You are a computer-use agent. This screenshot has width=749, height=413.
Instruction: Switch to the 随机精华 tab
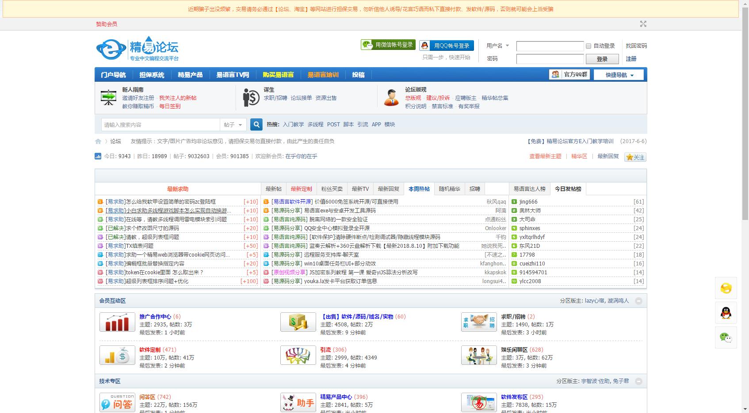449,189
